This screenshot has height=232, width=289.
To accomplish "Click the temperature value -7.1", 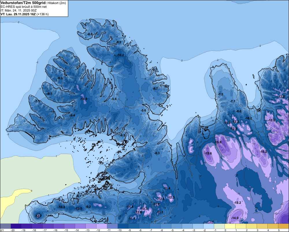I will 233,101.
